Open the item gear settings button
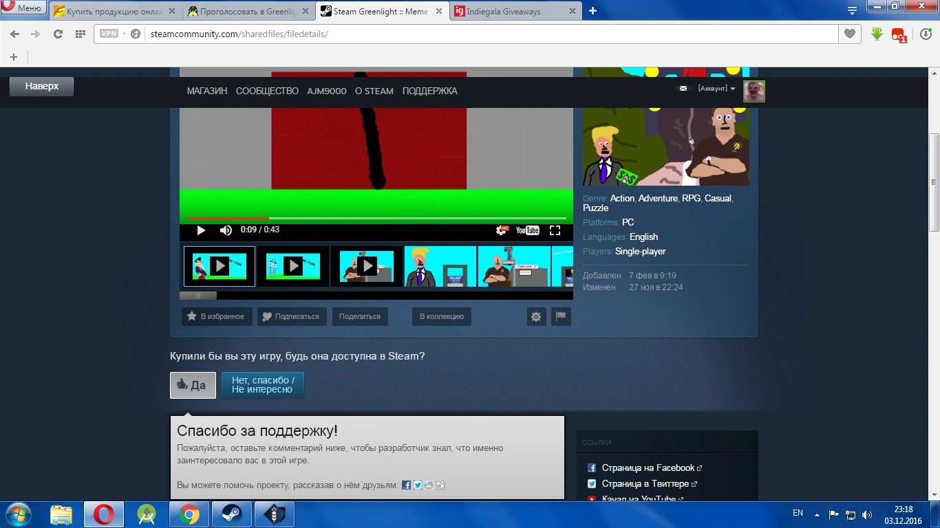The width and height of the screenshot is (940, 528). coord(536,316)
